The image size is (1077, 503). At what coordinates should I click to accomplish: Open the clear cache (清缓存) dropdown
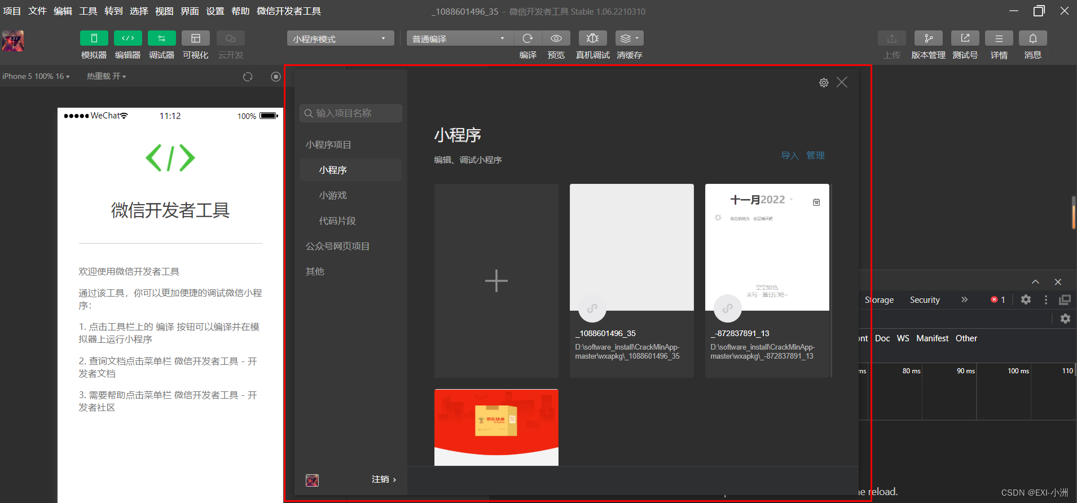click(x=630, y=38)
